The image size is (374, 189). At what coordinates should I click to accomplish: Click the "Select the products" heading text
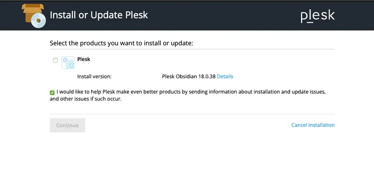click(121, 43)
